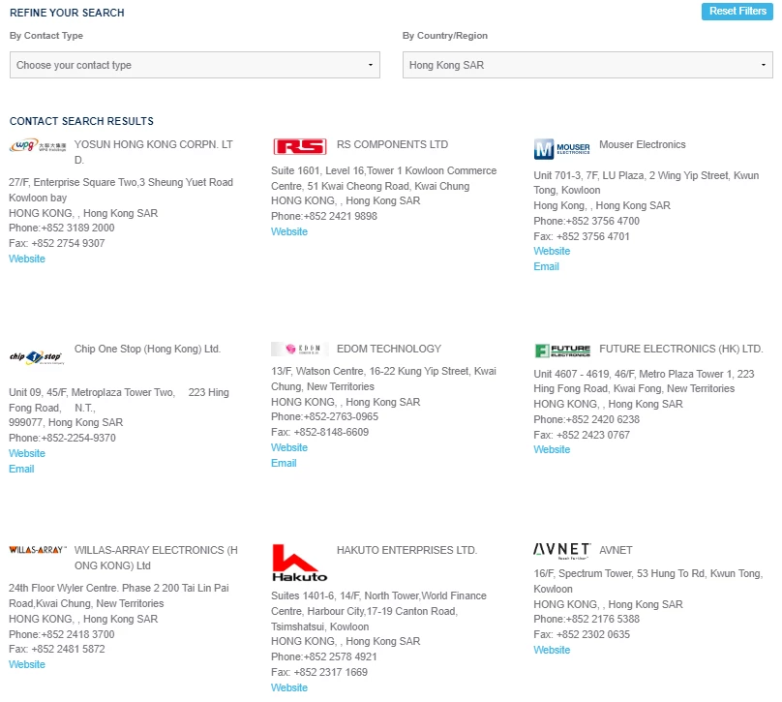Image resolution: width=782 pixels, height=702 pixels.
Task: Click the Hakuto red logo
Action: [300, 563]
